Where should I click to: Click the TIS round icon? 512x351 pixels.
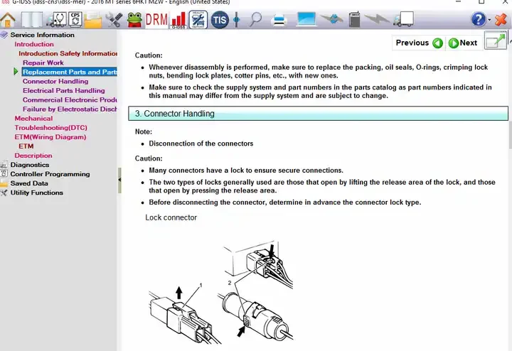click(x=220, y=20)
